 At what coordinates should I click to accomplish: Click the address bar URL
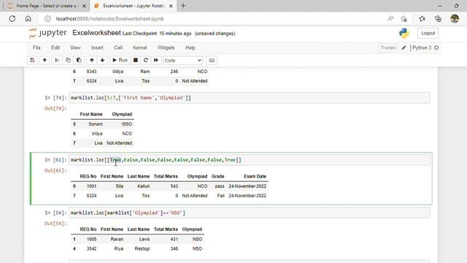coord(110,19)
